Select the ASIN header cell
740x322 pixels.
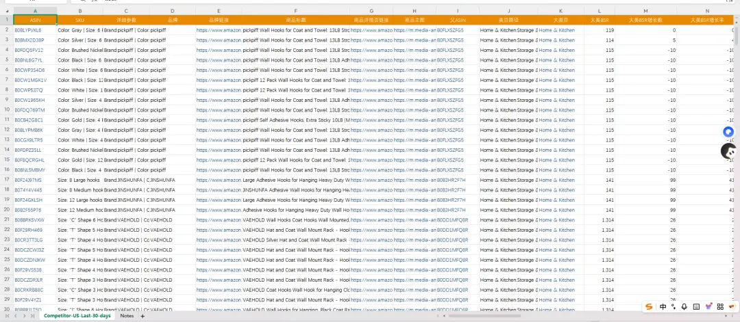pyautogui.click(x=36, y=20)
